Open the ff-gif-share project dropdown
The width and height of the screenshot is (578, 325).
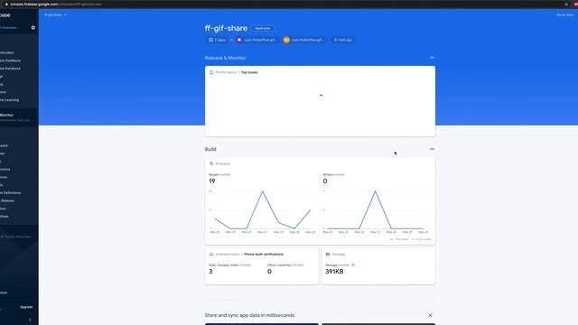click(x=55, y=15)
